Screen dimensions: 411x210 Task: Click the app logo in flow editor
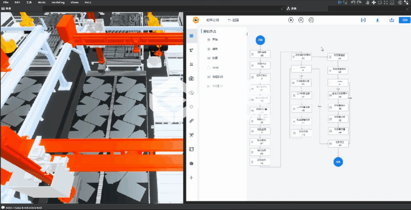click(196, 20)
